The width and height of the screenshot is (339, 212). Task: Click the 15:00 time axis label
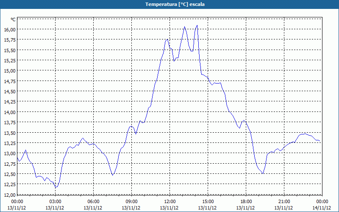click(x=208, y=202)
